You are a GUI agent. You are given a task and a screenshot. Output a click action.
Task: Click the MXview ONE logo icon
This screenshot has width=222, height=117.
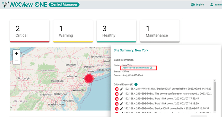6,4
